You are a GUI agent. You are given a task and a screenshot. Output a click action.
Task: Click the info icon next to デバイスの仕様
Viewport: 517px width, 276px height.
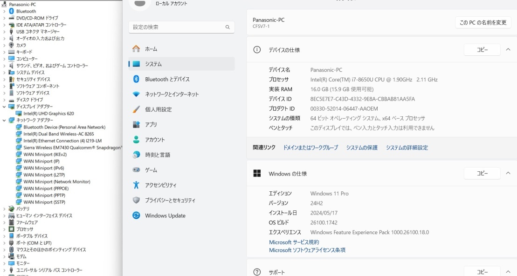pos(257,50)
